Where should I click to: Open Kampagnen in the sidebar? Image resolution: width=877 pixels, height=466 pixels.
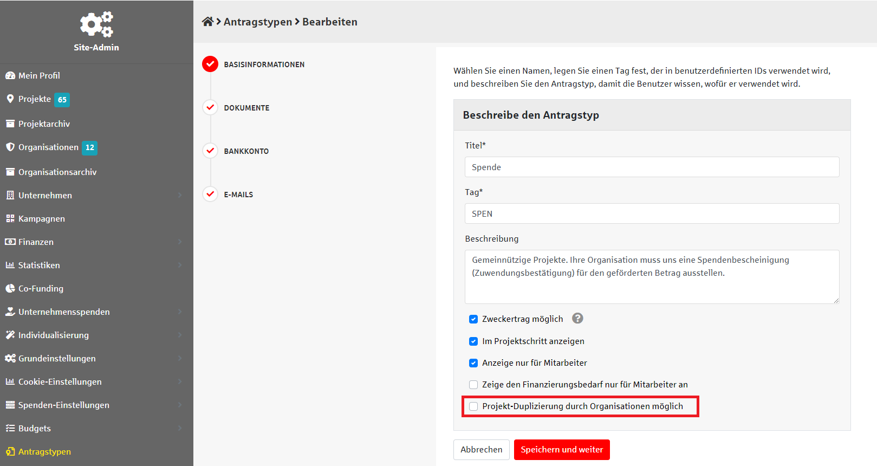(x=41, y=218)
